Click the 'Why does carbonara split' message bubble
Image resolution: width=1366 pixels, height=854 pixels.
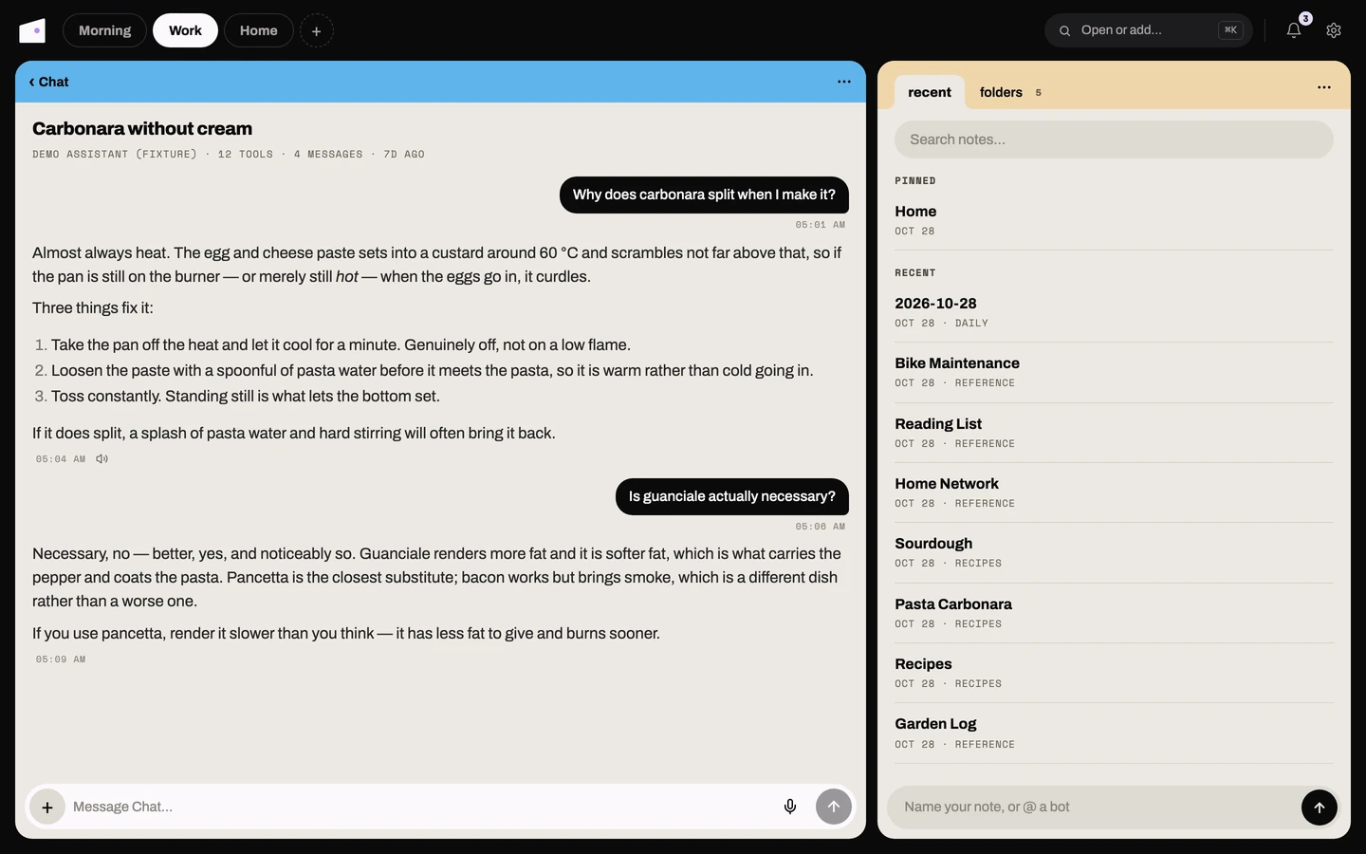click(704, 195)
